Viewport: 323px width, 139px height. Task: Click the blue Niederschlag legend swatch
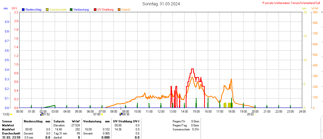click(x=23, y=10)
